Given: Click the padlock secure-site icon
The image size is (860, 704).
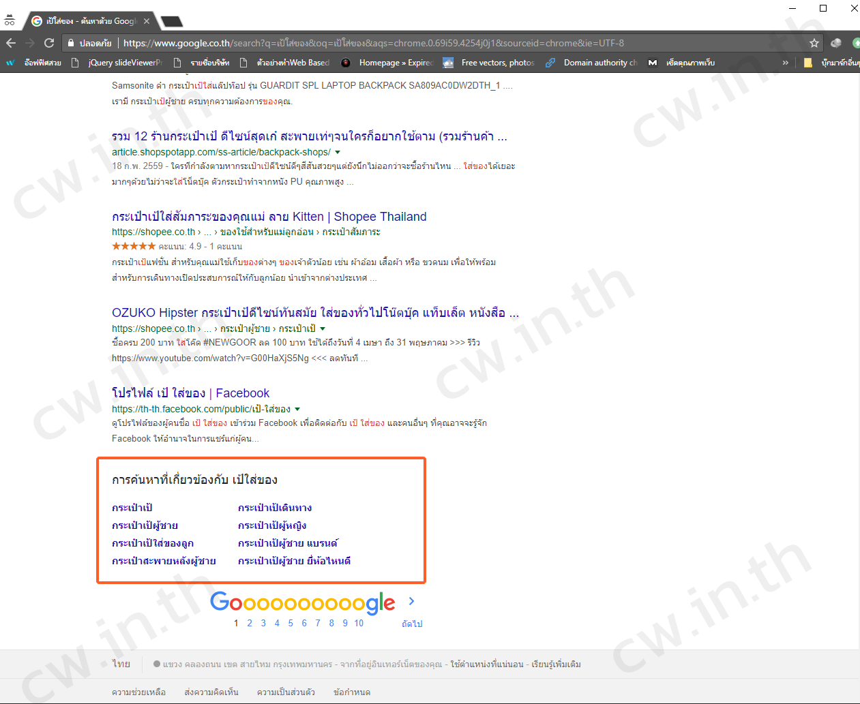Looking at the screenshot, I should pyautogui.click(x=70, y=43).
